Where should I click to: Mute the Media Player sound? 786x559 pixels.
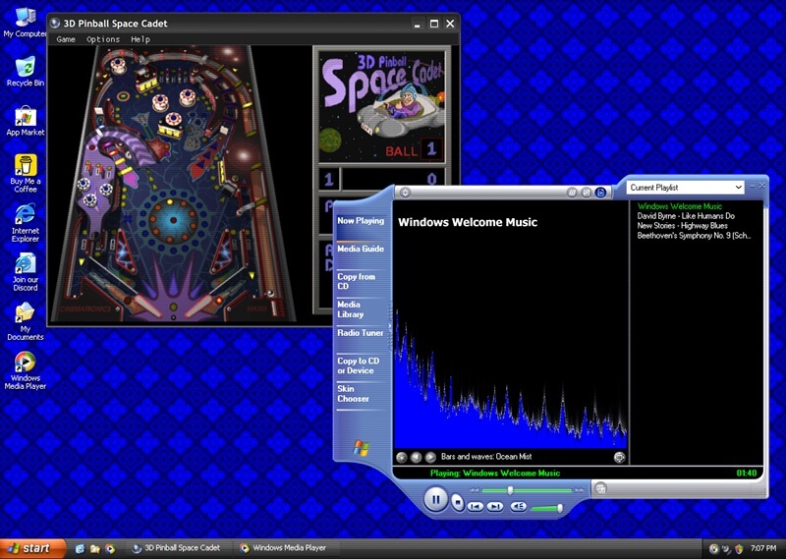coord(518,506)
